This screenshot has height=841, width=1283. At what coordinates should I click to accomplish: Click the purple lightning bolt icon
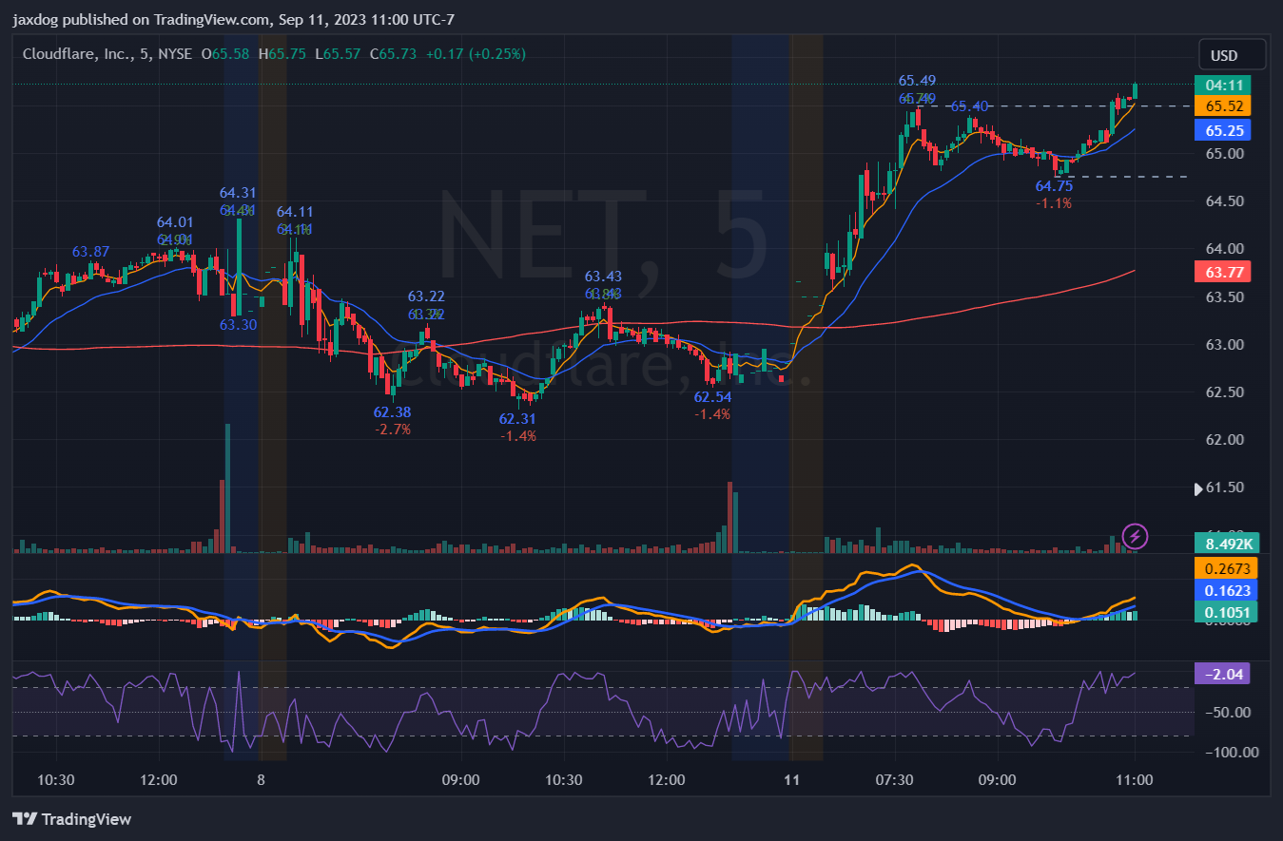pos(1135,536)
